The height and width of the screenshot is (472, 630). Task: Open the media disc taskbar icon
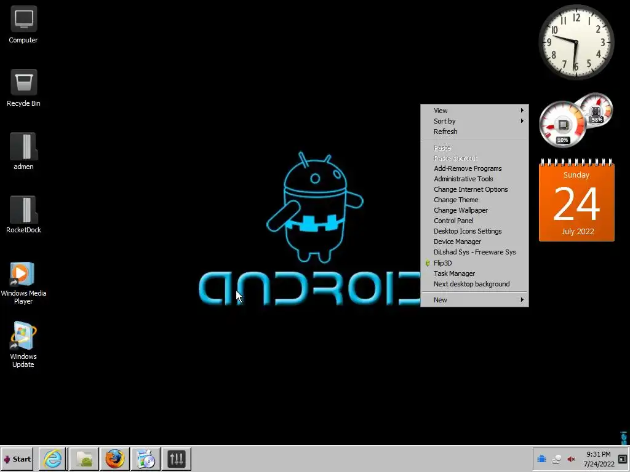145,458
